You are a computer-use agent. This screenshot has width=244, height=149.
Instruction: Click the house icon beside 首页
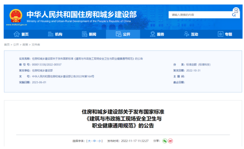[x=17, y=34]
